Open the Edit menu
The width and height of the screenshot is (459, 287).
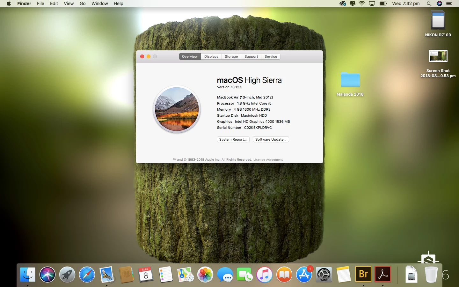54,4
